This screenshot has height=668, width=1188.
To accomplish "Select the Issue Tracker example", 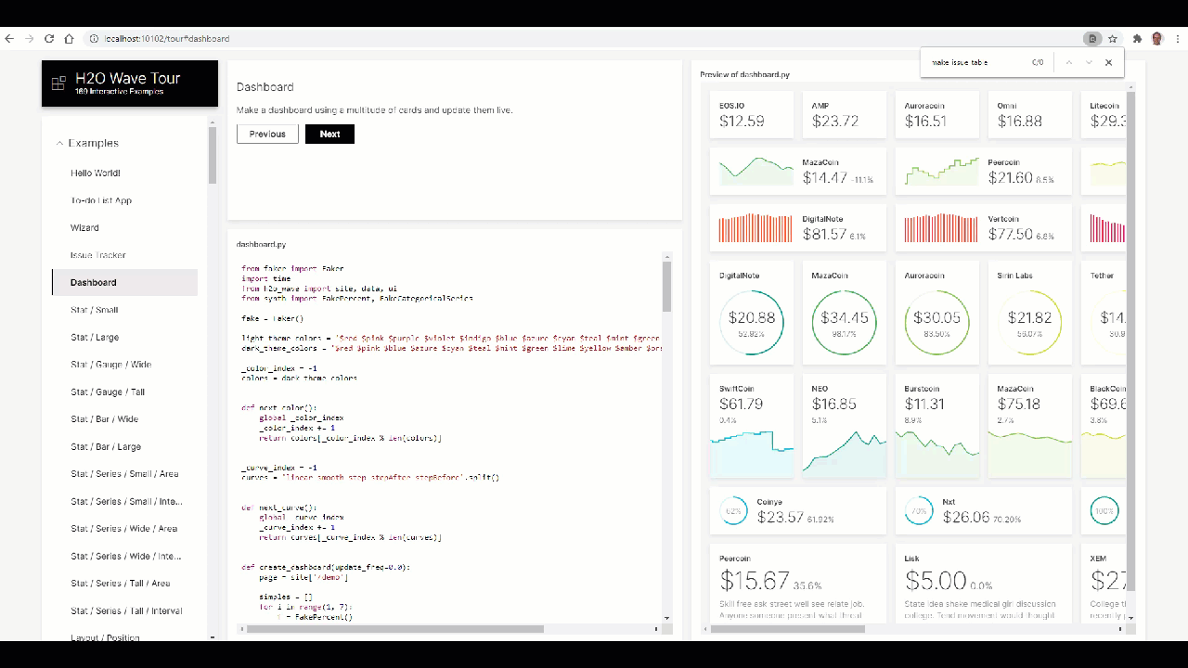I will [97, 254].
